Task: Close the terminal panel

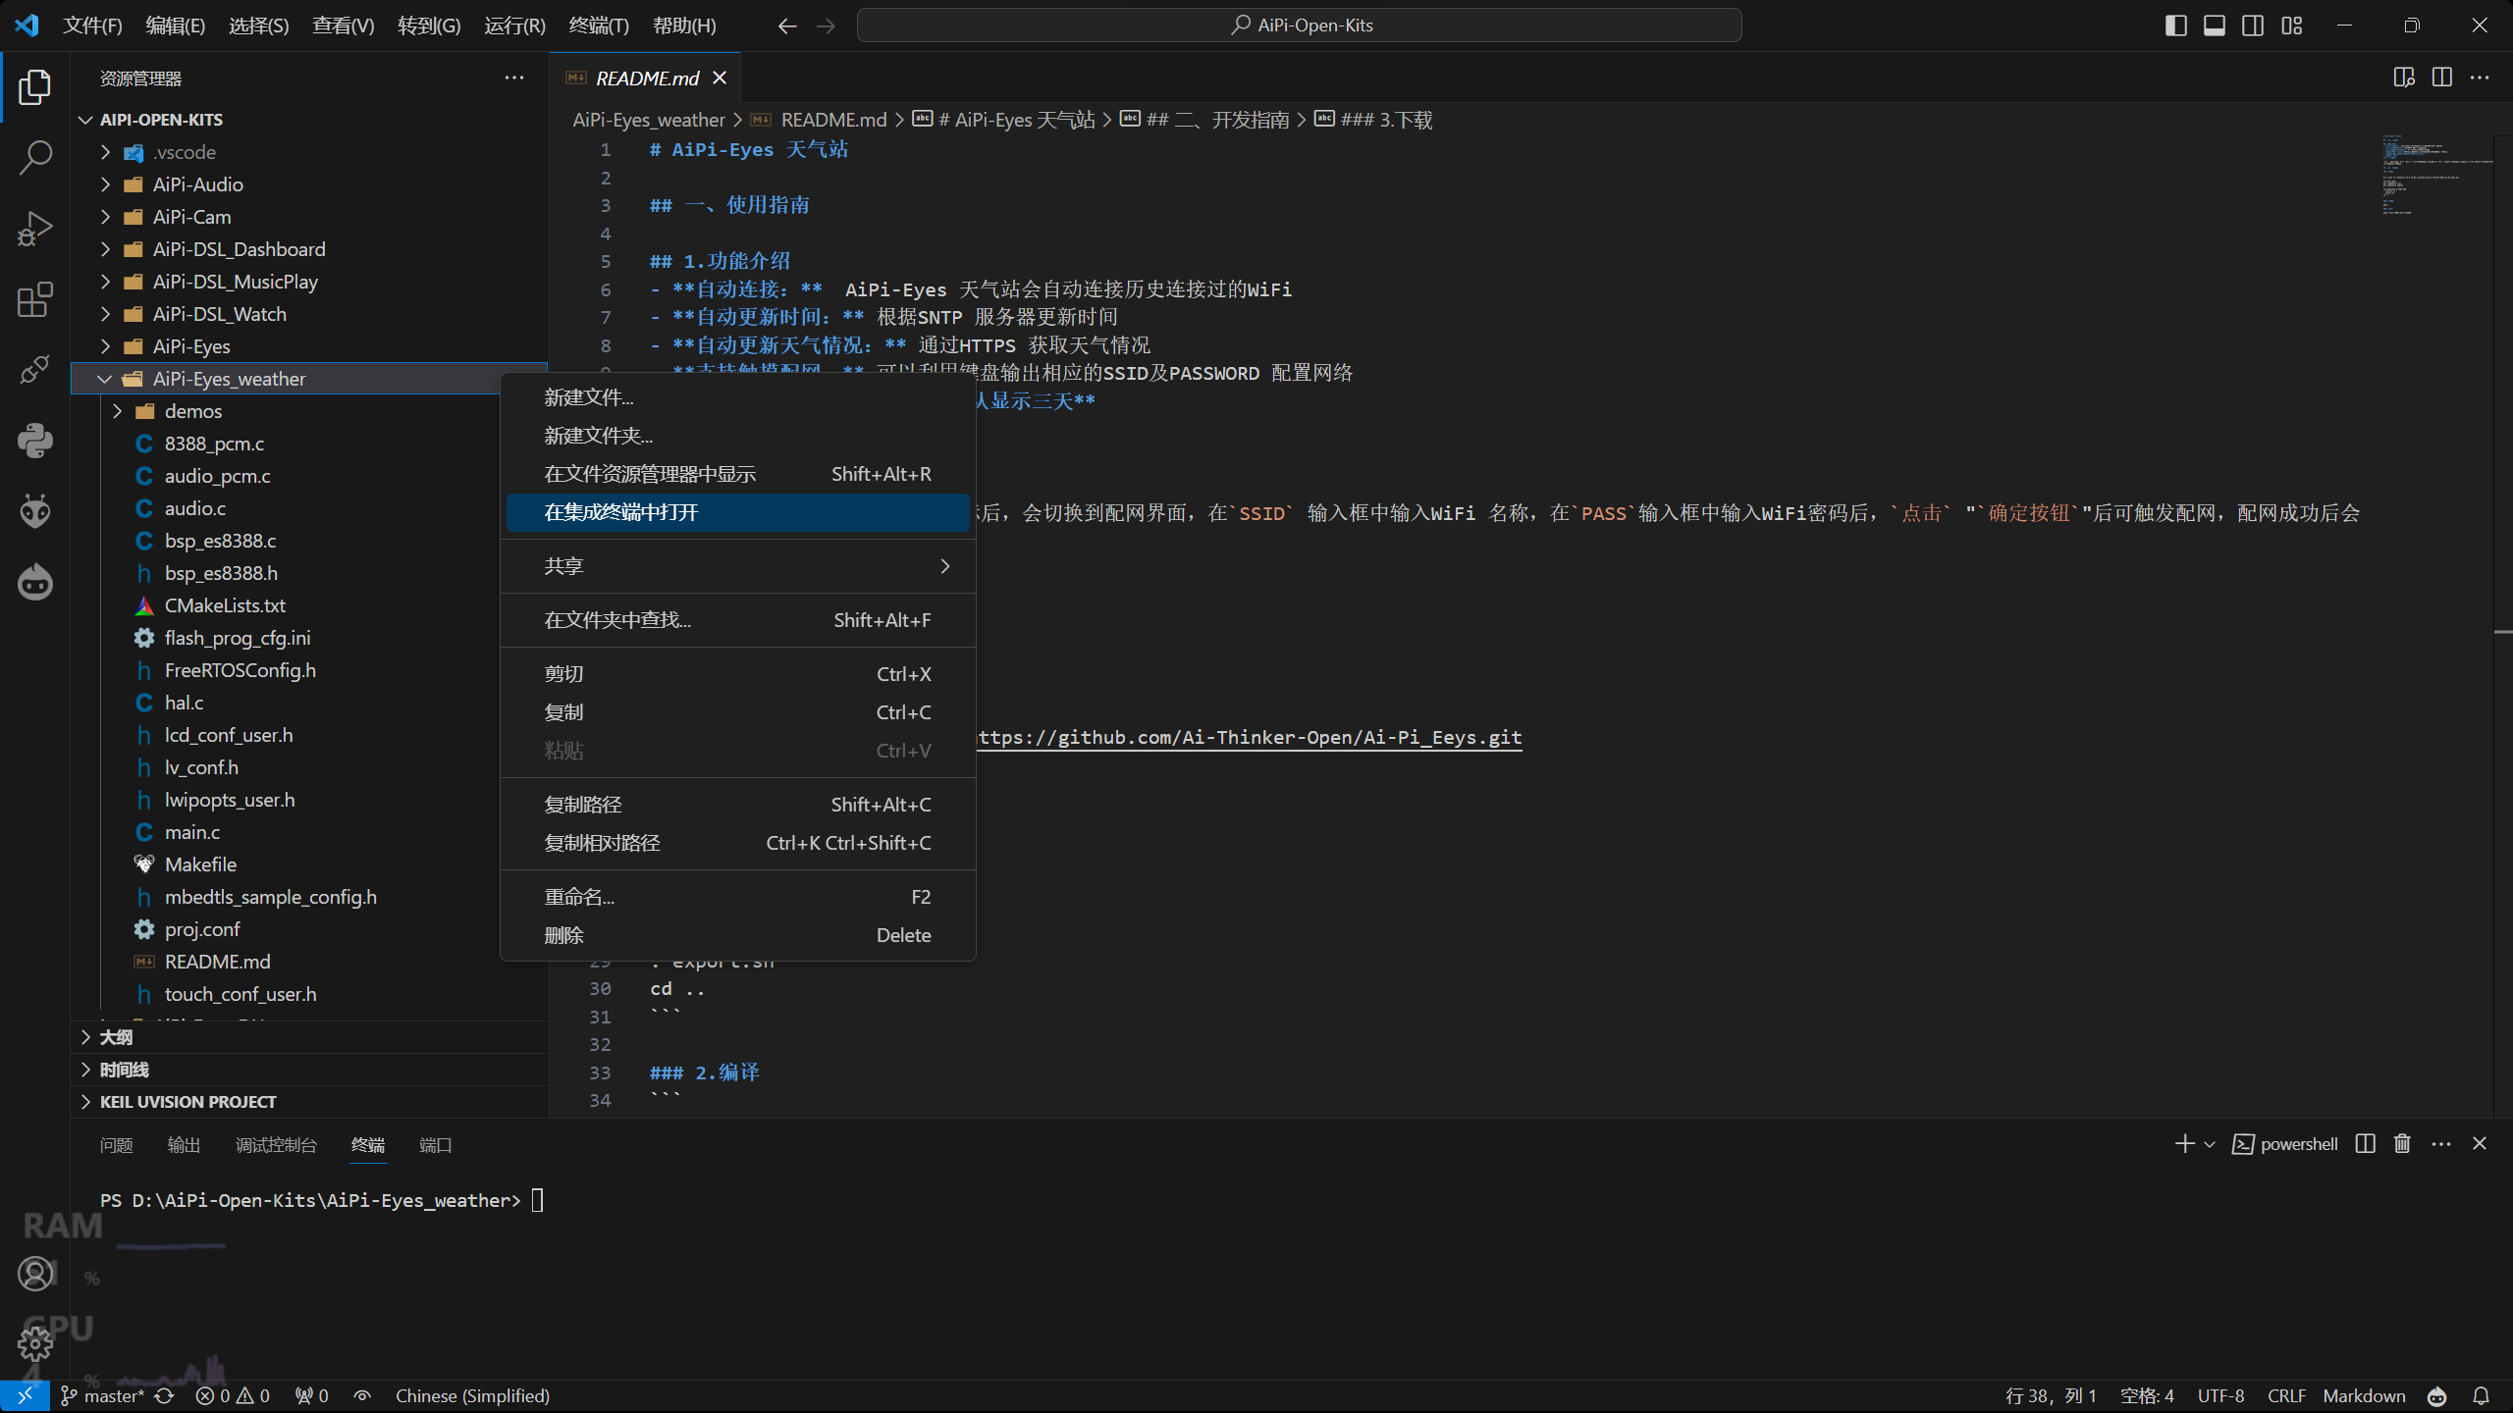Action: tap(2480, 1144)
